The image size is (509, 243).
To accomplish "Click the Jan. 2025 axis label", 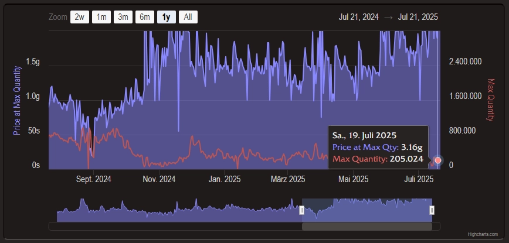I will pyautogui.click(x=225, y=179).
